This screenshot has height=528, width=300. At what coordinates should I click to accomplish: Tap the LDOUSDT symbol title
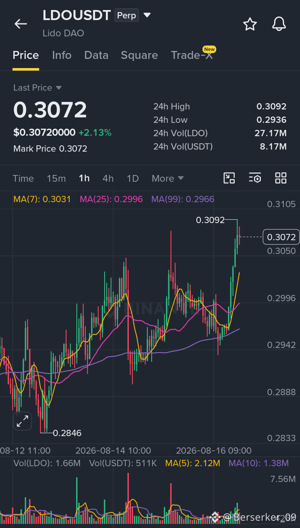(x=77, y=15)
